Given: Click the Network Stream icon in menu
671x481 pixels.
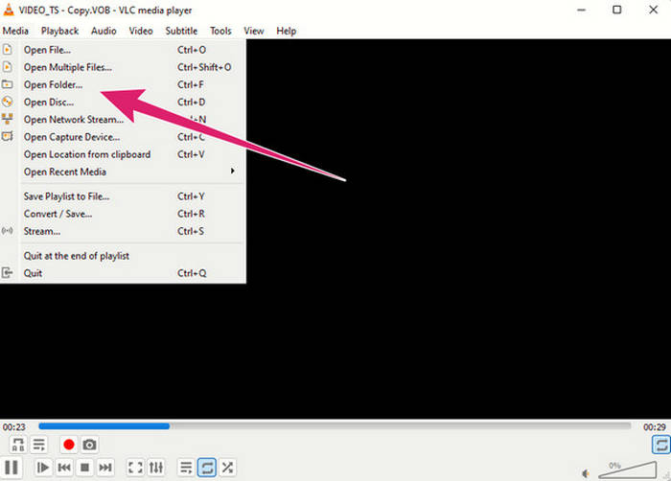Looking at the screenshot, I should [x=8, y=119].
